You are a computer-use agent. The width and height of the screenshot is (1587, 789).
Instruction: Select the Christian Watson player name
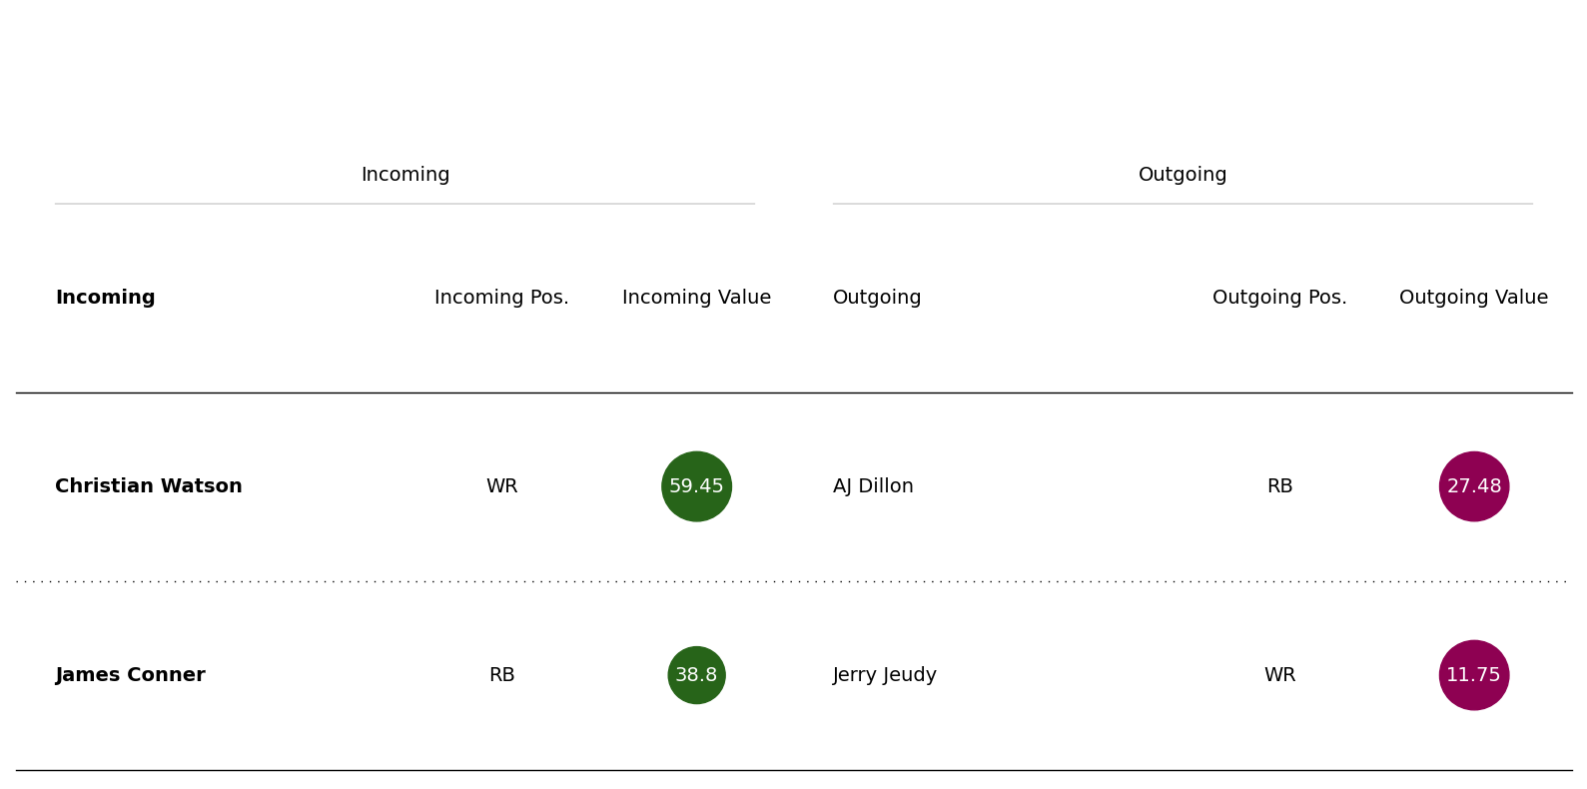149,486
